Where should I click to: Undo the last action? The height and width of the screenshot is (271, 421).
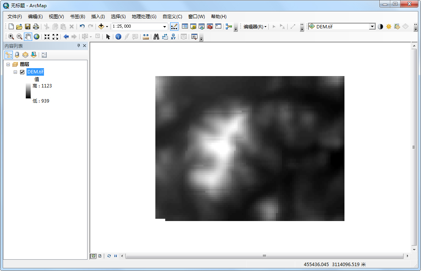82,26
